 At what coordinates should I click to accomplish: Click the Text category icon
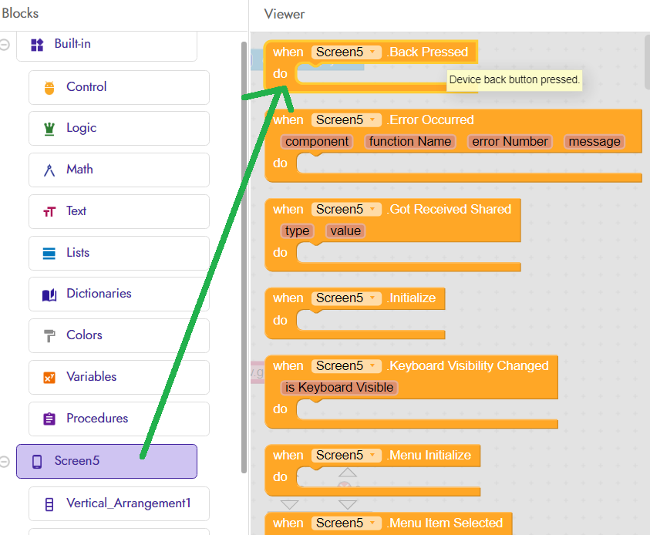tap(49, 212)
